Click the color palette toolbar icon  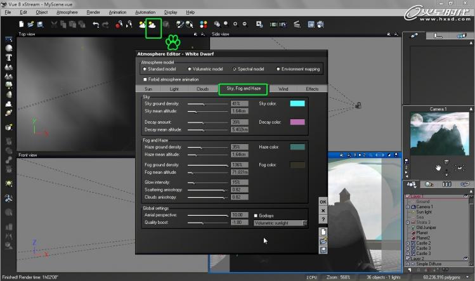point(204,25)
